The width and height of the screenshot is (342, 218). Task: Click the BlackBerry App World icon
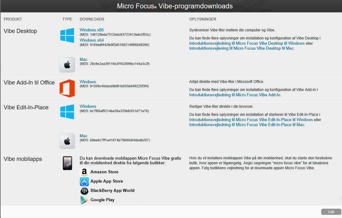[x=84, y=191]
